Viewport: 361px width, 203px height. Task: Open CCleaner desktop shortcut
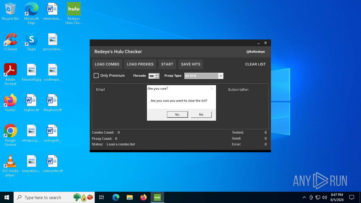pos(10,42)
